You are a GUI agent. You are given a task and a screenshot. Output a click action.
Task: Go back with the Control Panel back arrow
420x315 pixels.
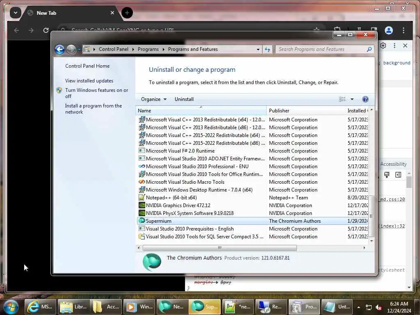59,49
